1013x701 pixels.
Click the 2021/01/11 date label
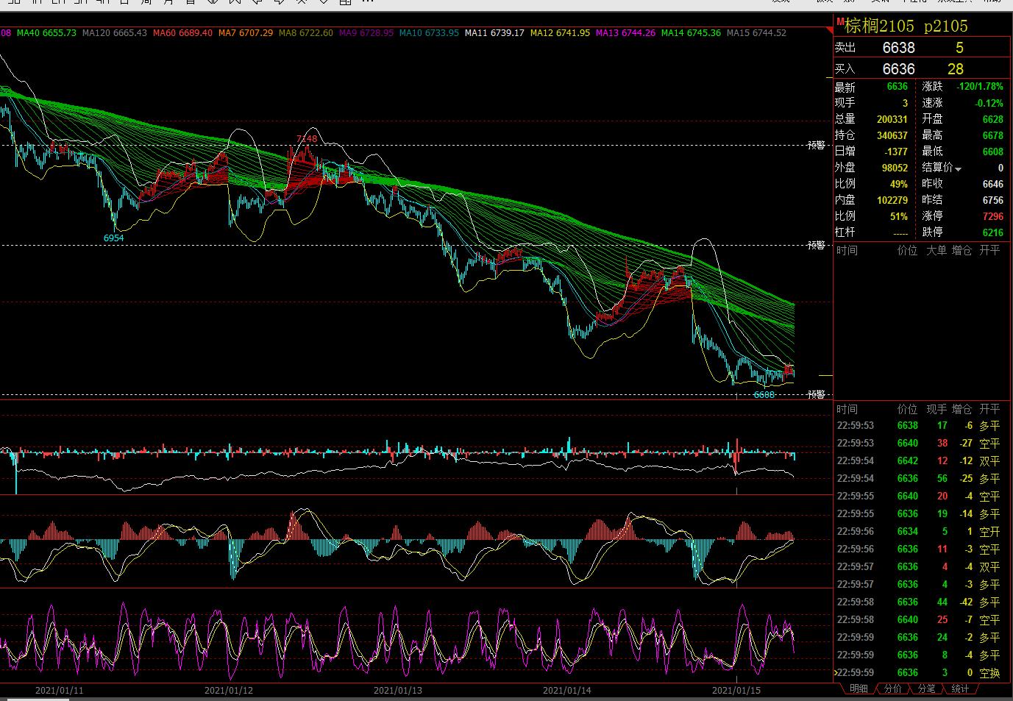pyautogui.click(x=60, y=690)
